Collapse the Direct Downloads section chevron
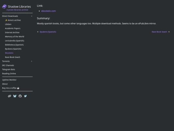 [x=32, y=16]
